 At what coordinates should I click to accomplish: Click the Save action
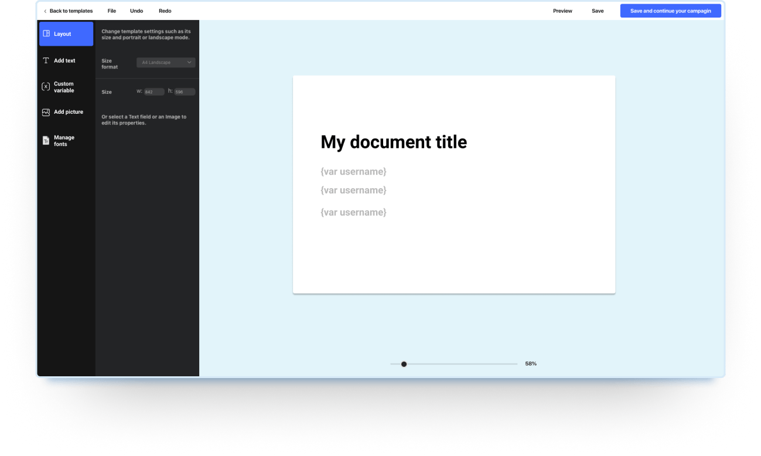tap(598, 11)
